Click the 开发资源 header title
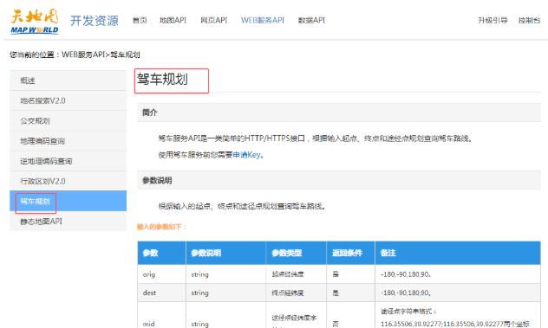The width and height of the screenshot is (548, 328). 95,21
